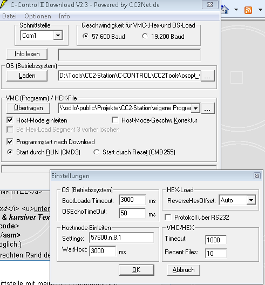Viewport: 265px width, 285px height.
Task: Click the orange RSS feed icon
Action: point(248,10)
